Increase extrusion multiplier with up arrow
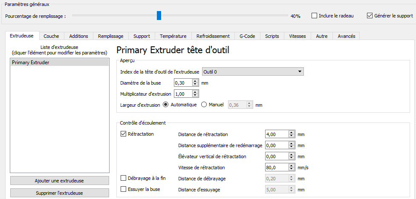This screenshot has width=416, height=199. (x=196, y=92)
